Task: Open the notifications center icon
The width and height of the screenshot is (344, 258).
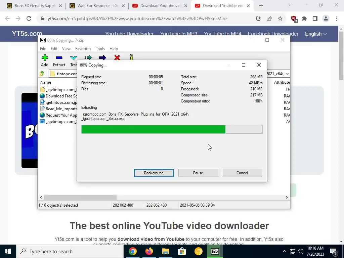Action: [x=334, y=252]
